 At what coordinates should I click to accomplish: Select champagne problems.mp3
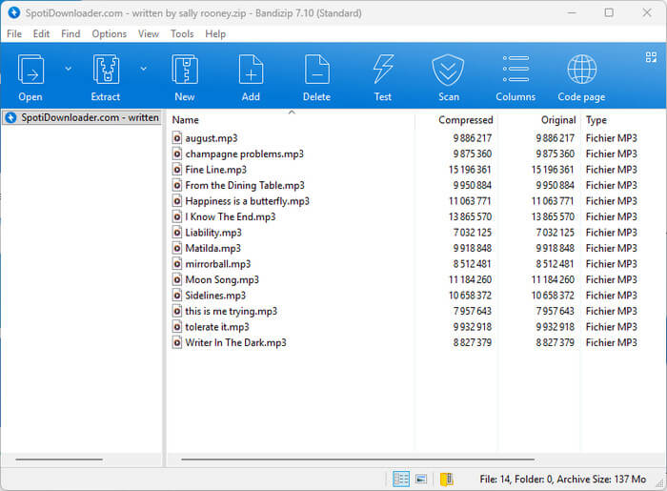tap(245, 153)
